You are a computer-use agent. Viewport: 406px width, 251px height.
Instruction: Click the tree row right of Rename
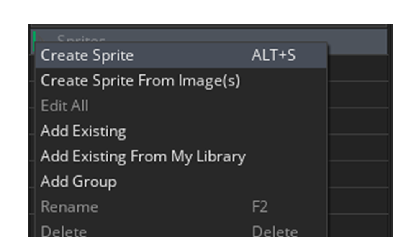[358, 201]
